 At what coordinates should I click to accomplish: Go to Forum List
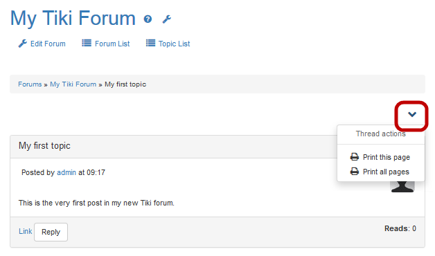coord(106,44)
